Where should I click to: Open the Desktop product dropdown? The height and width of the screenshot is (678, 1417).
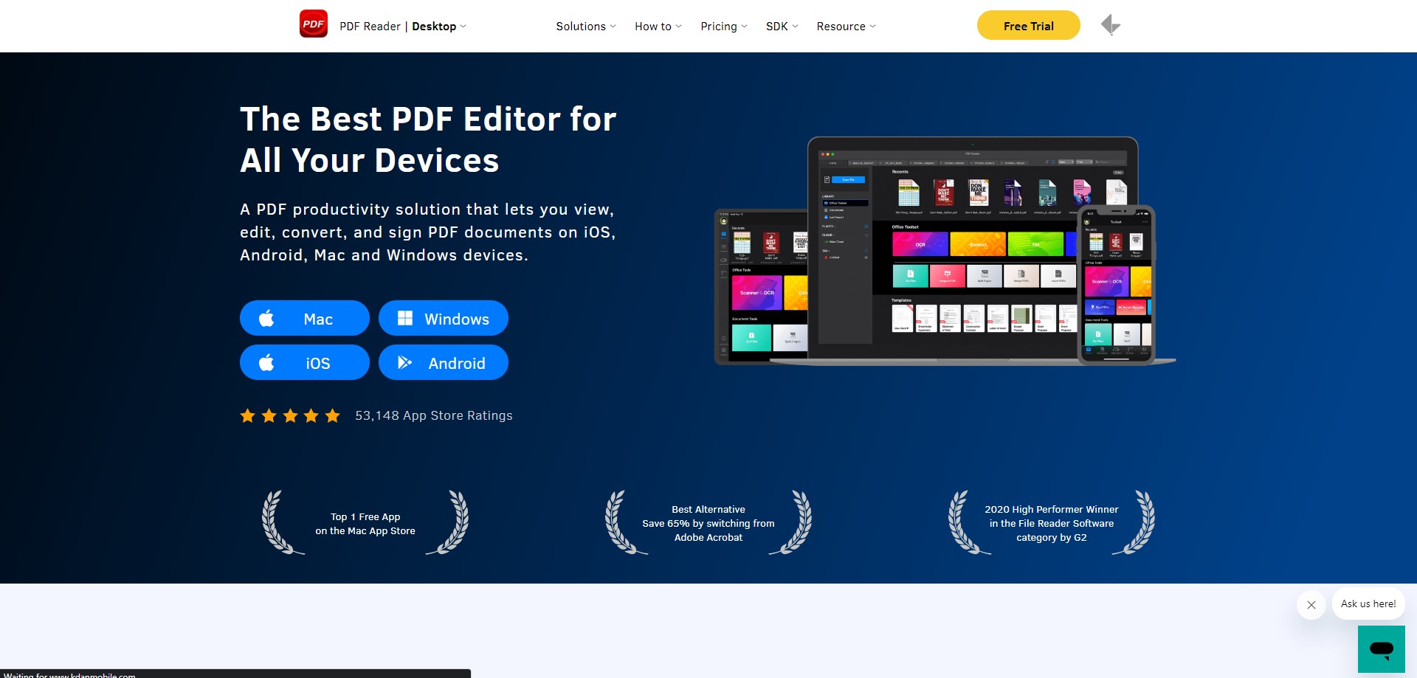point(438,27)
